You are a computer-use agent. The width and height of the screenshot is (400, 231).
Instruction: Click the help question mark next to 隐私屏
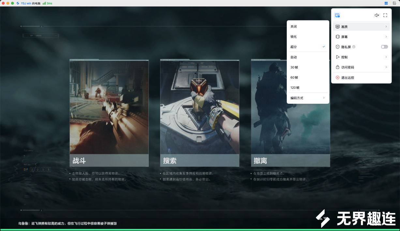354,47
